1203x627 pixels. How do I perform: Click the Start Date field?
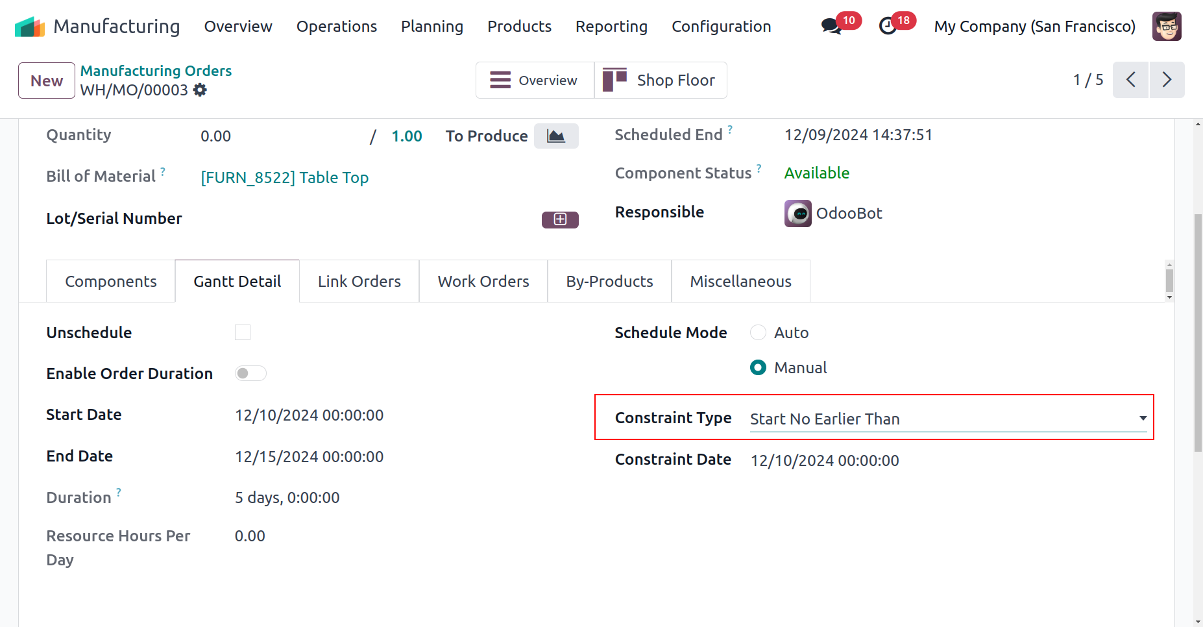coord(309,415)
